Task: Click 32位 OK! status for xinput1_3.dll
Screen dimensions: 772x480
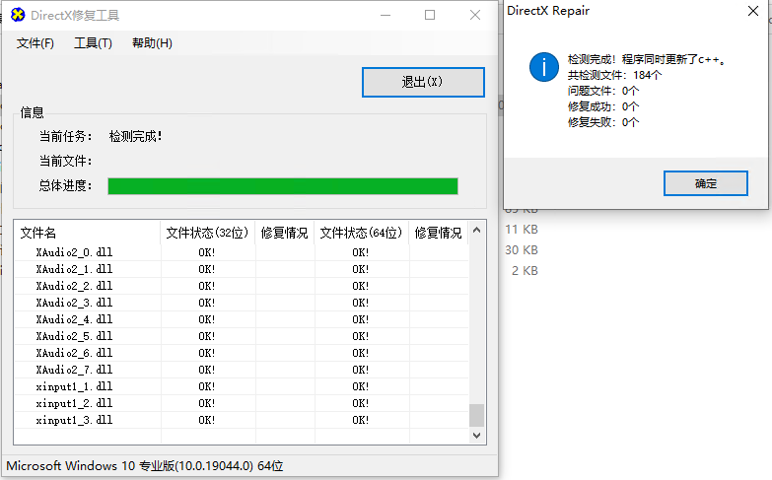Action: 207,420
